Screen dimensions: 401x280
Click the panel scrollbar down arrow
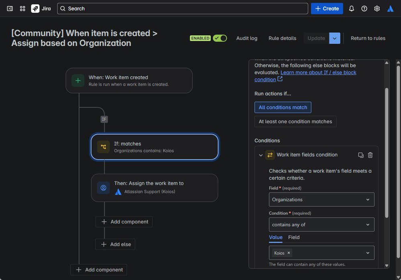(387, 266)
